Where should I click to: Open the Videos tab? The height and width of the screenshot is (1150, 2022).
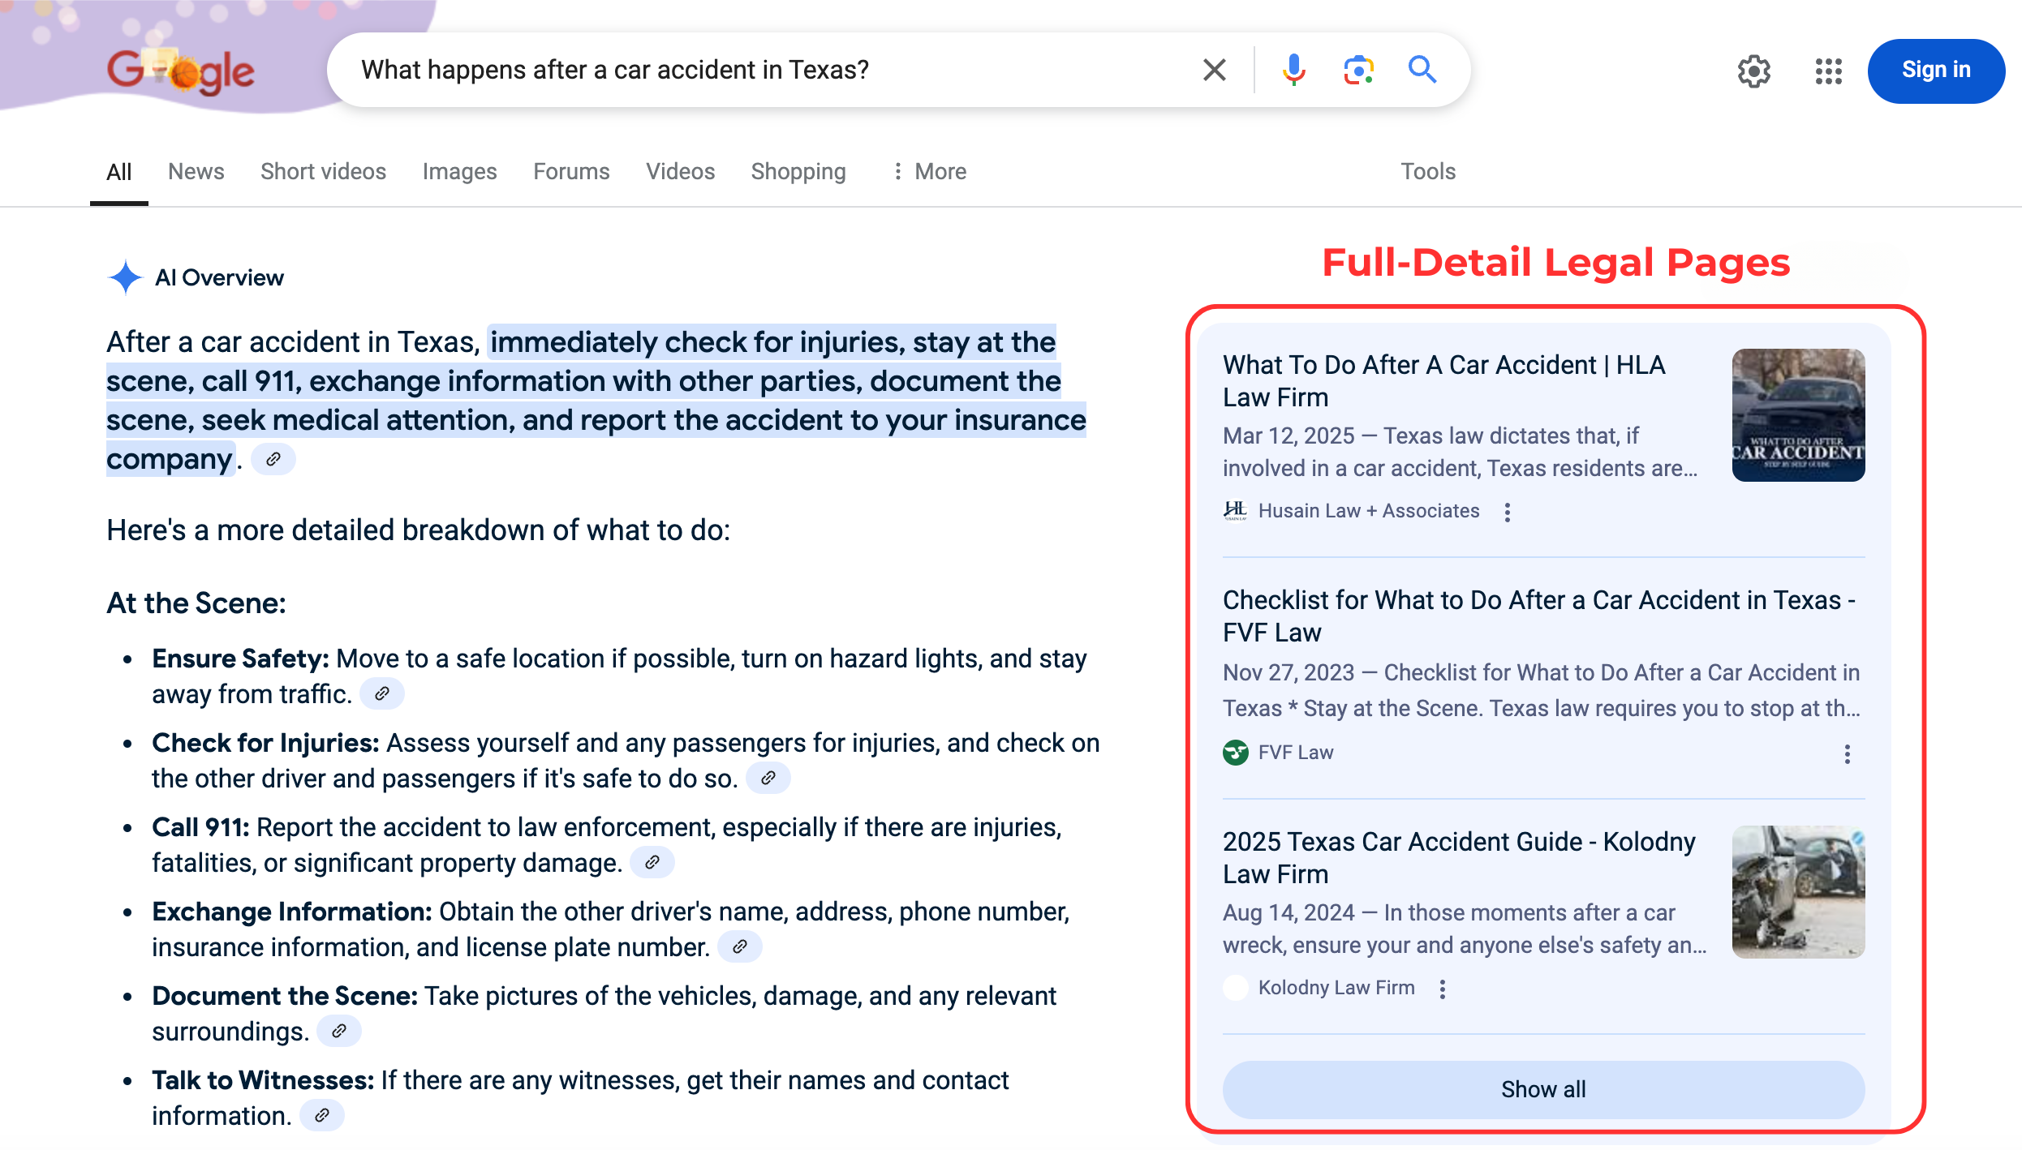[680, 171]
